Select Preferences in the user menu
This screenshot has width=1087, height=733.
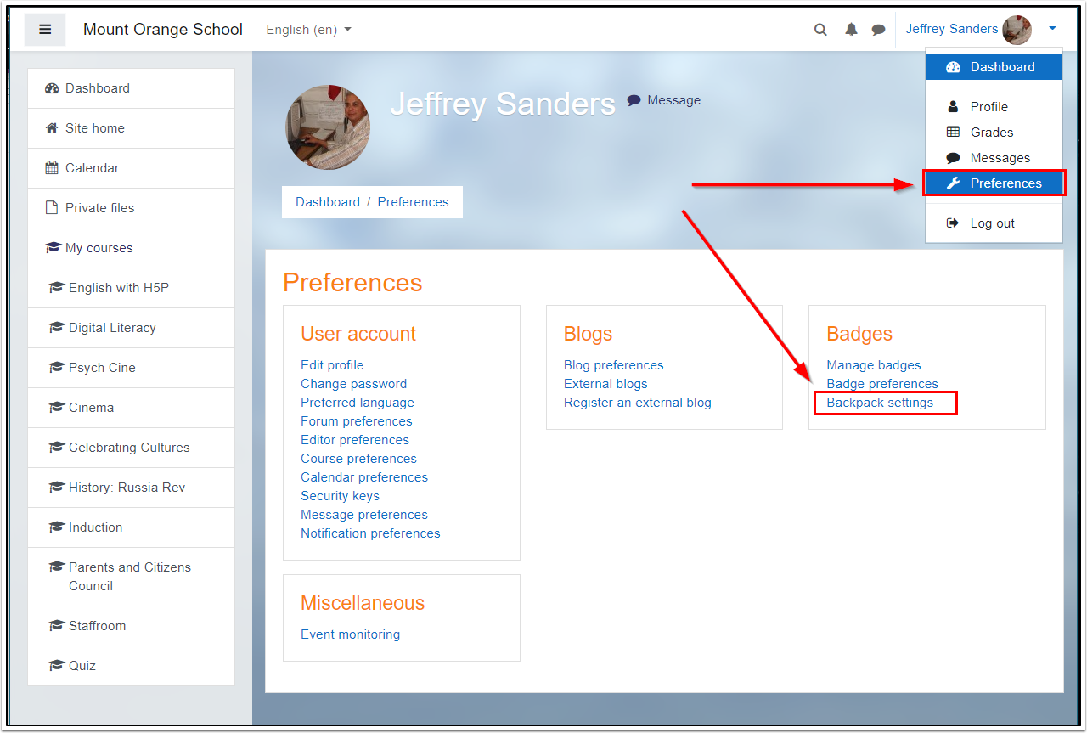point(994,183)
